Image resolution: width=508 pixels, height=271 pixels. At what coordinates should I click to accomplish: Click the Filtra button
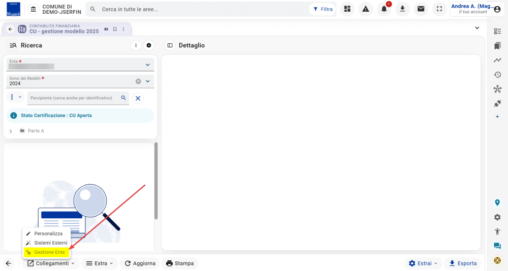[x=323, y=9]
